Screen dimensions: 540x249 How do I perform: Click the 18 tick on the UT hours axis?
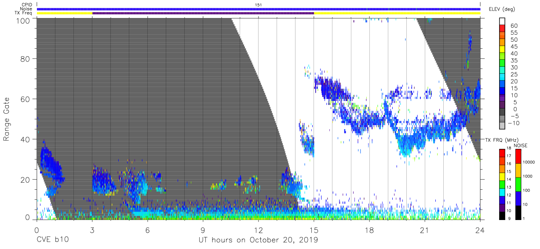coord(369,230)
